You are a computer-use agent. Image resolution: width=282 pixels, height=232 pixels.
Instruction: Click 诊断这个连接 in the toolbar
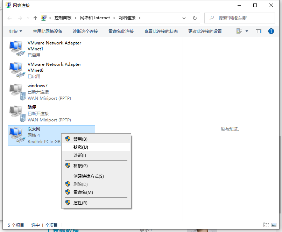click(x=85, y=31)
